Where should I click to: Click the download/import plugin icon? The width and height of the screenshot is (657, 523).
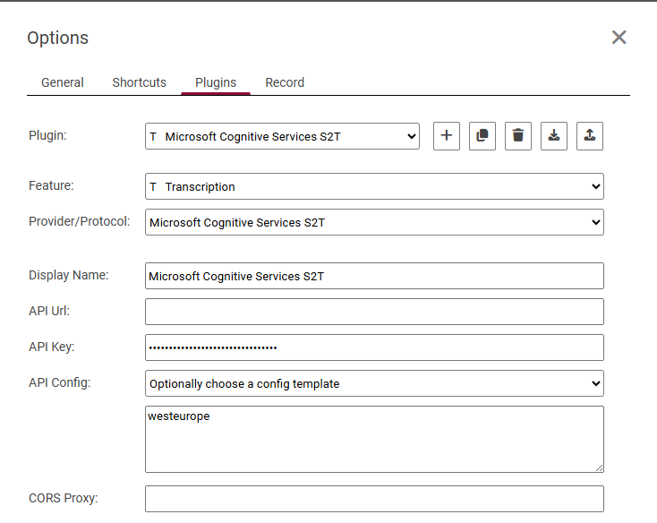[554, 136]
